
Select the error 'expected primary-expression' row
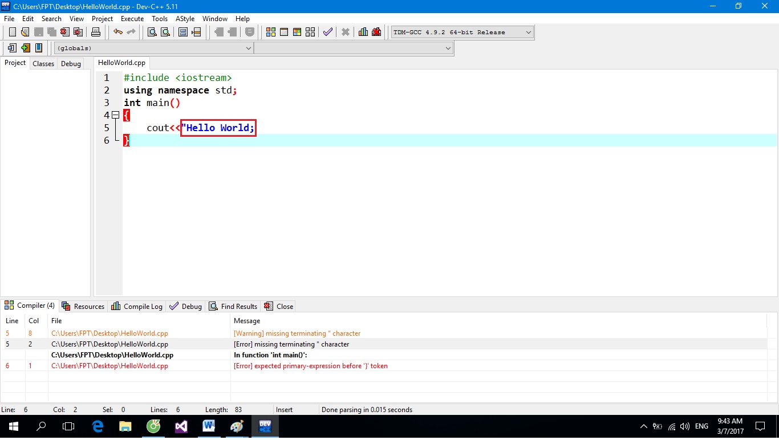click(x=310, y=366)
